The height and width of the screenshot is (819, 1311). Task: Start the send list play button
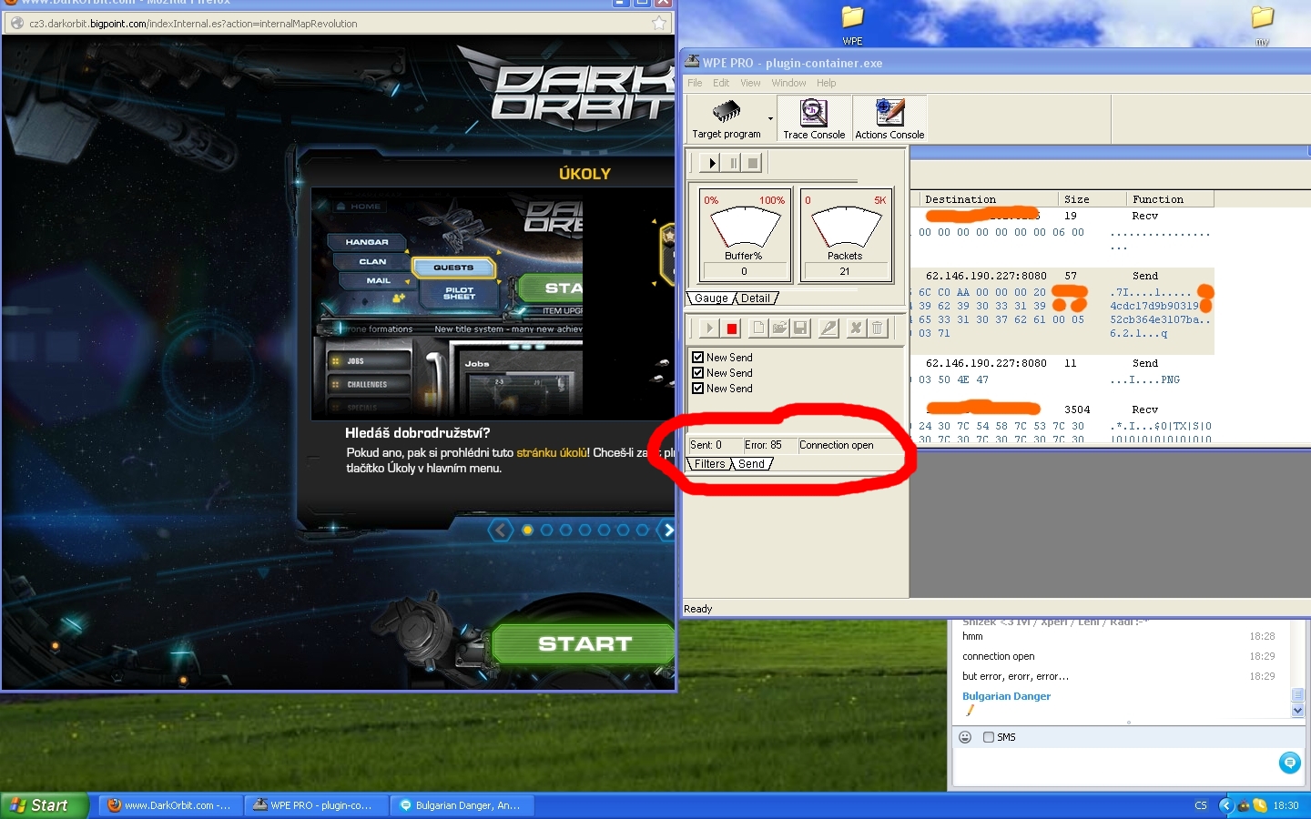(709, 328)
